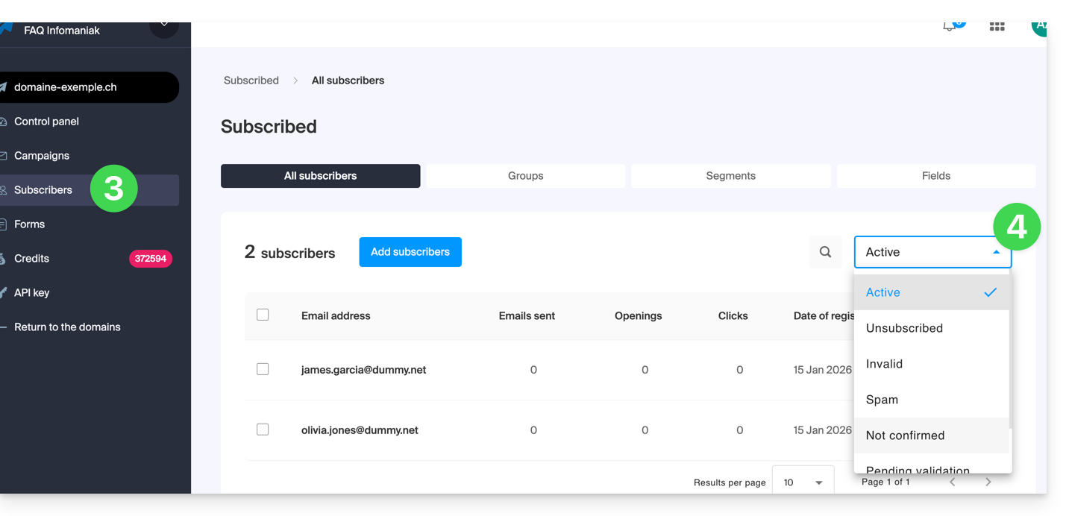Image resolution: width=1069 pixels, height=516 pixels.
Task: Open Credits in the sidebar
Action: [x=32, y=259]
